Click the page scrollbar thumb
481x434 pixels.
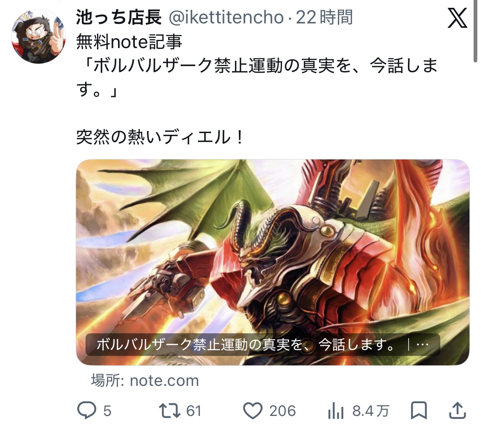(476, 31)
